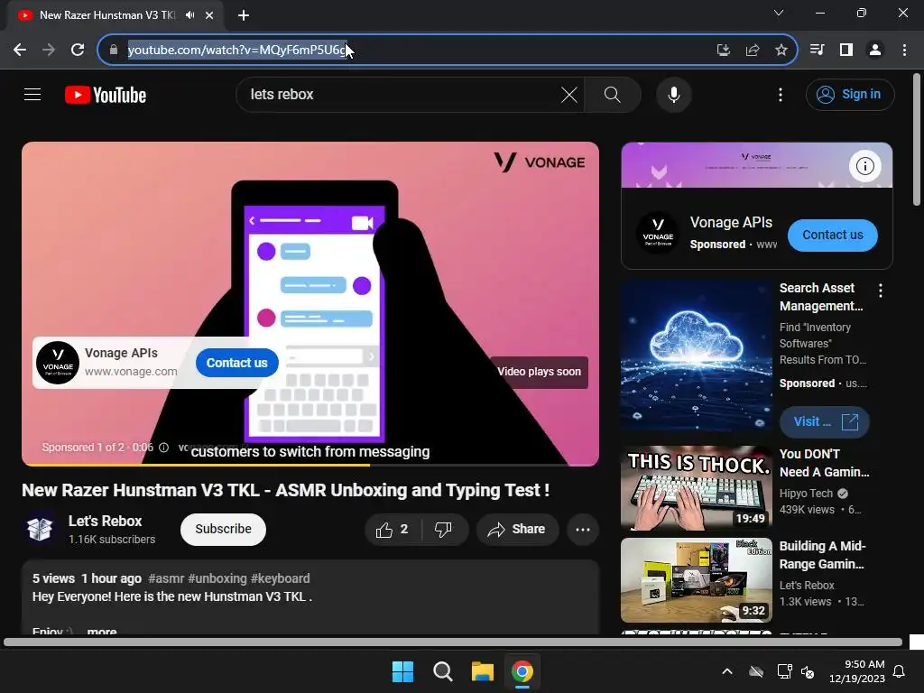Run search with magnifier button
Screen dimensions: 924x693
click(x=613, y=94)
